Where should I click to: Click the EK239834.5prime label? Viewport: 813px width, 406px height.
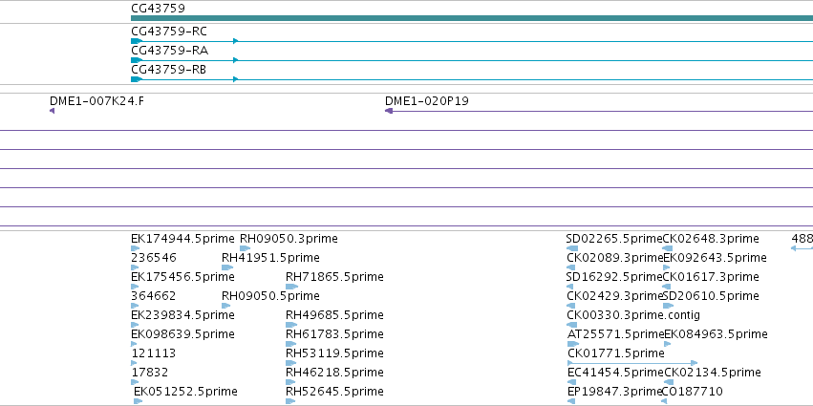point(182,315)
